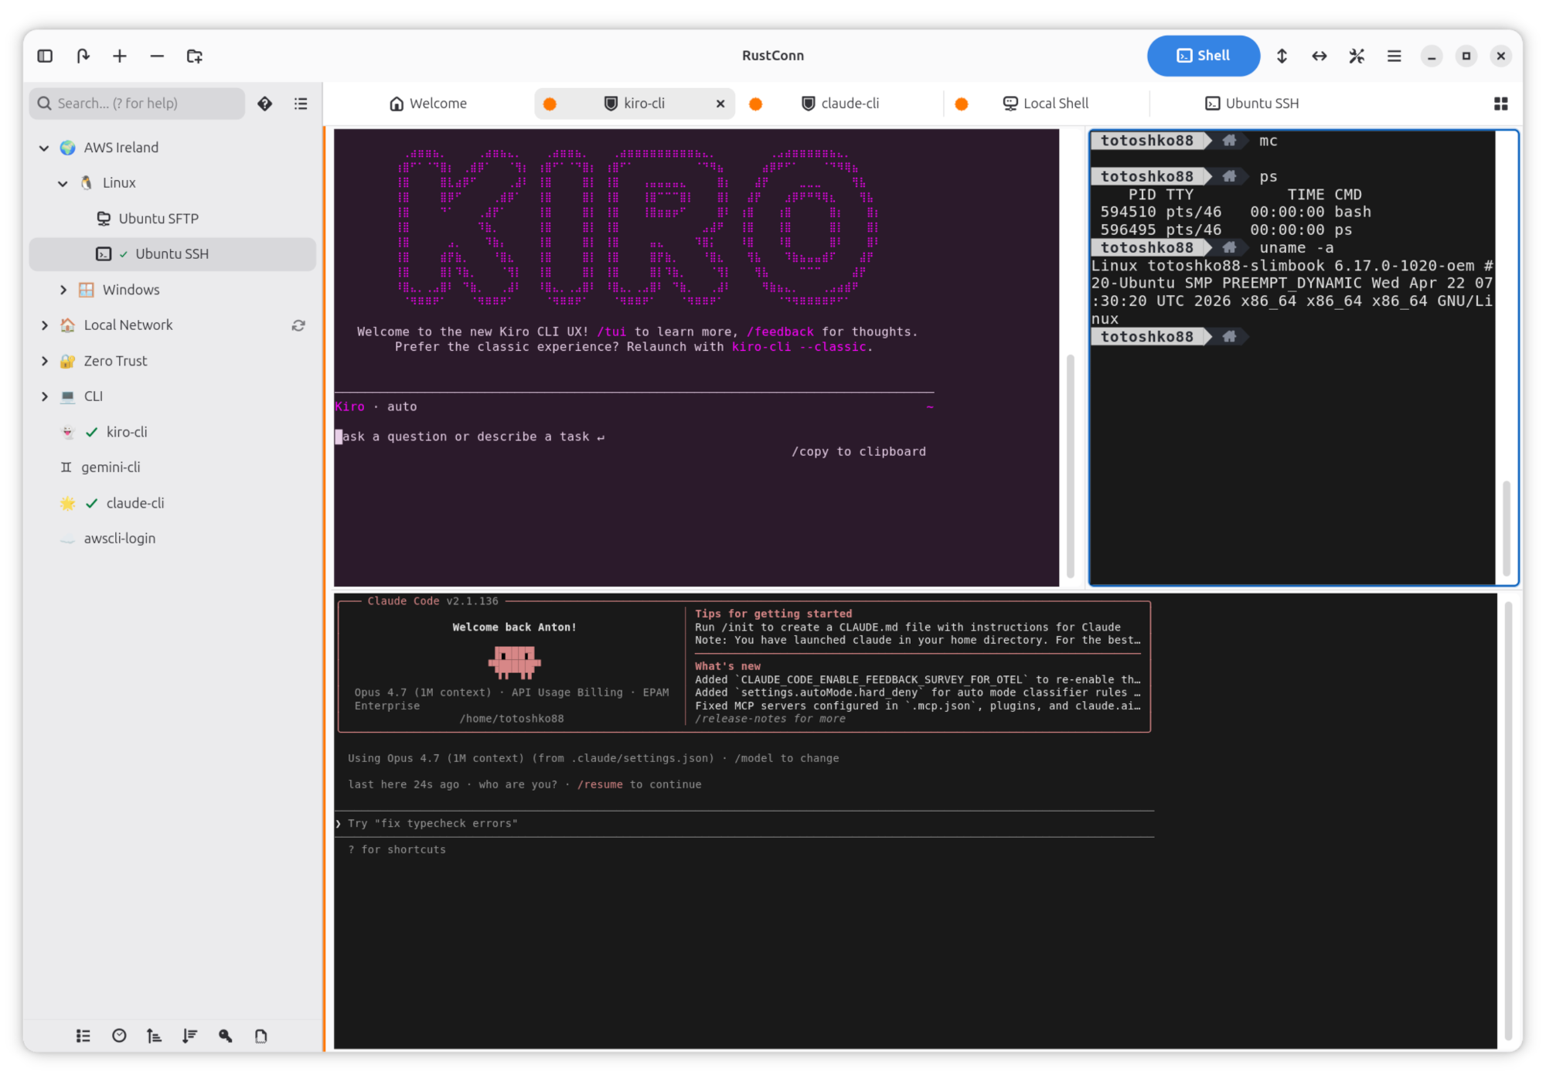Click '? for shortcuts' in Claude pane
The height and width of the screenshot is (1082, 1546).
click(397, 850)
